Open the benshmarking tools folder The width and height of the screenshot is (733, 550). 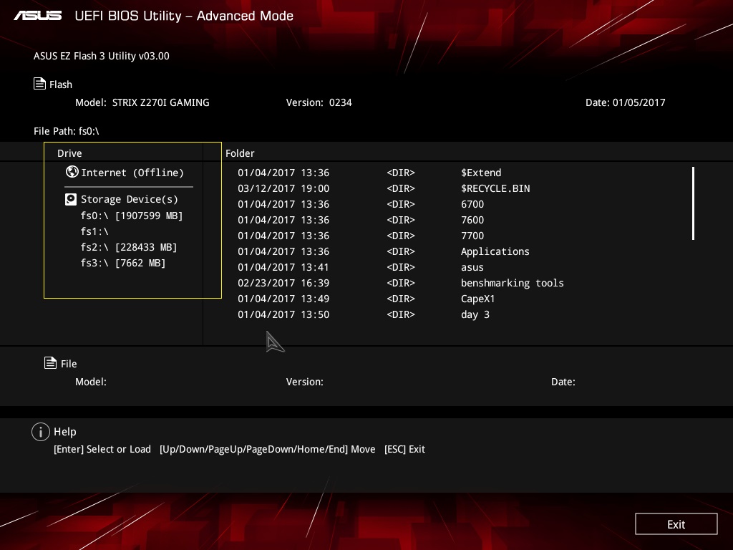click(x=513, y=283)
